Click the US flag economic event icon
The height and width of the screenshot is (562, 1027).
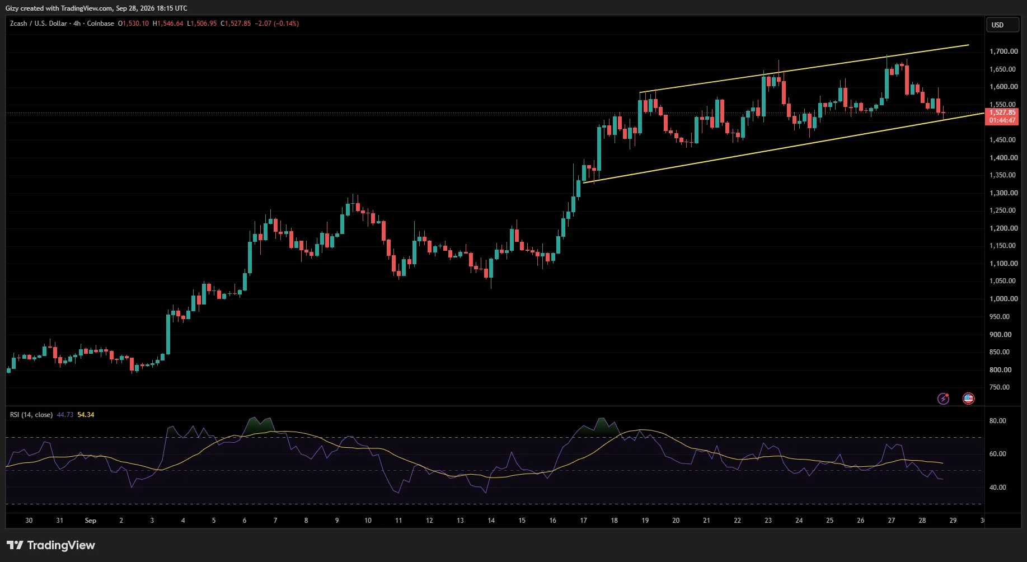(x=968, y=399)
